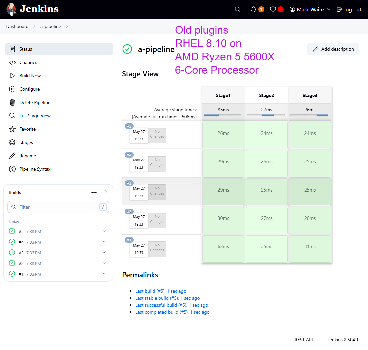
Task: Open the Builds panel three-dot menu
Action: (x=94, y=192)
